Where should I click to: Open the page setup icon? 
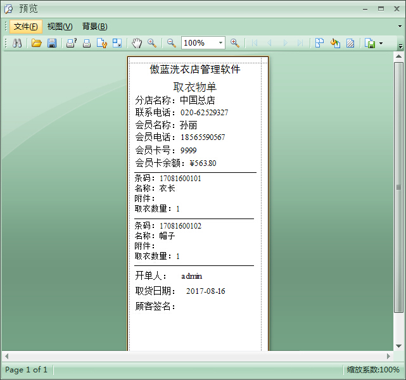[102, 43]
